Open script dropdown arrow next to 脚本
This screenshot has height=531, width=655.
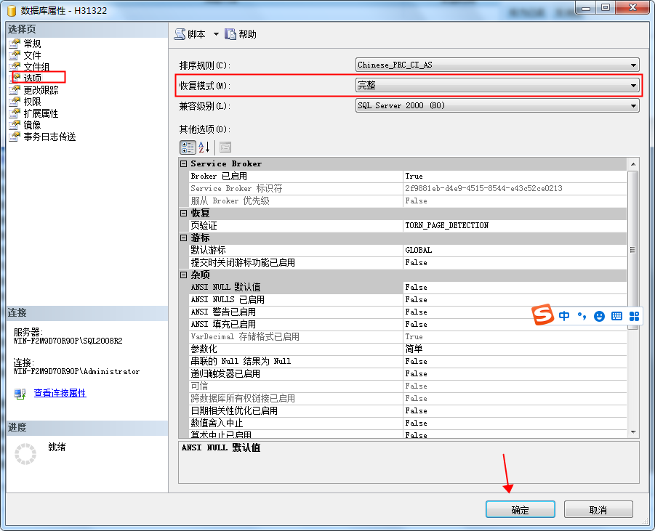click(x=216, y=34)
